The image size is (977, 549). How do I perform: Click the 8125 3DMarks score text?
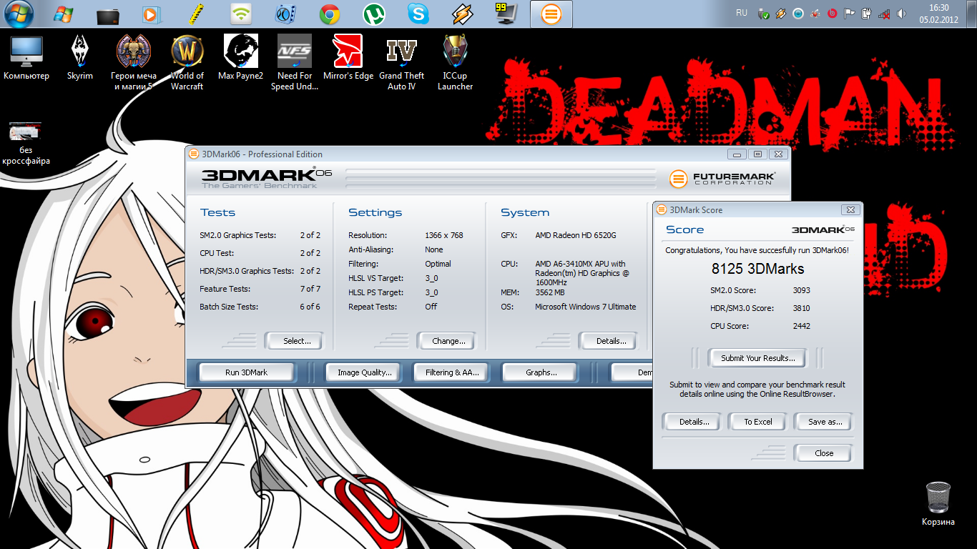pos(757,269)
